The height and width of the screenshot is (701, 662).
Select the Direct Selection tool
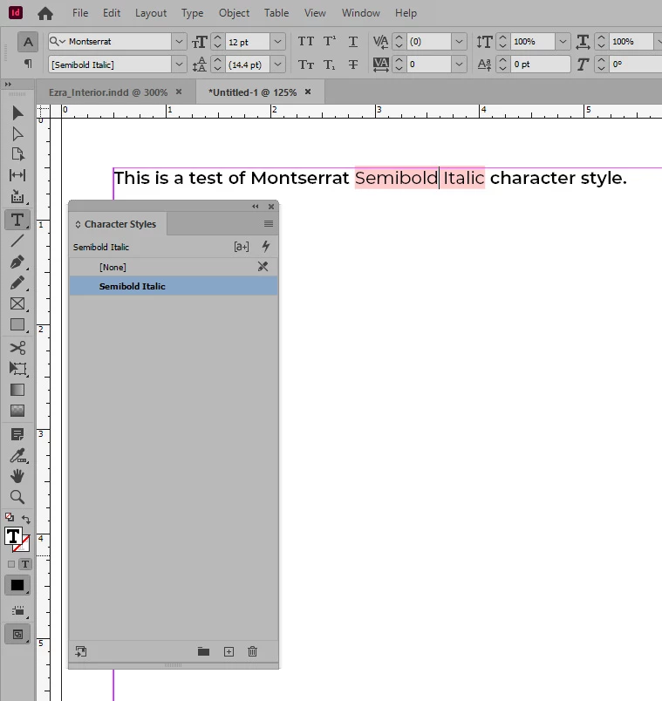click(17, 133)
